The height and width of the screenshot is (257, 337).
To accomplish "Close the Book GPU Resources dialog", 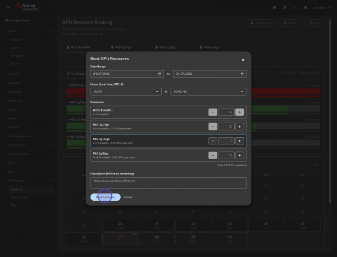I will click(x=243, y=60).
